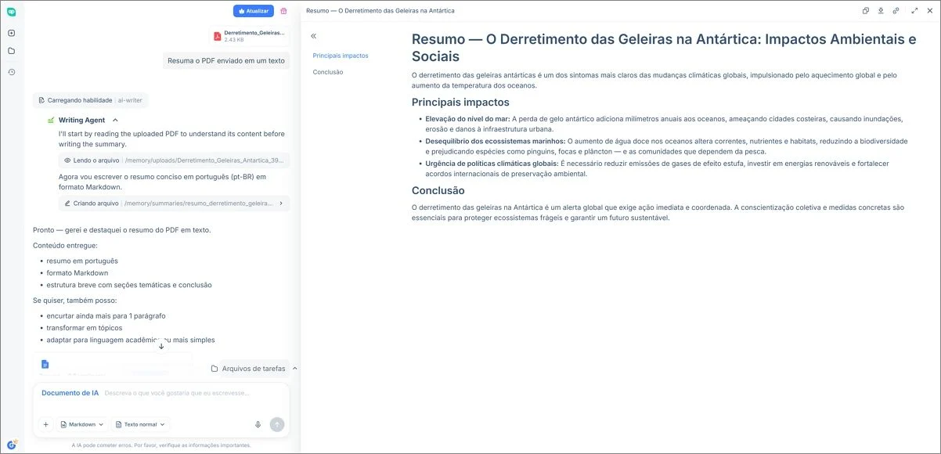Expand the document view to fullscreen
Image resolution: width=941 pixels, height=454 pixels.
[x=914, y=10]
